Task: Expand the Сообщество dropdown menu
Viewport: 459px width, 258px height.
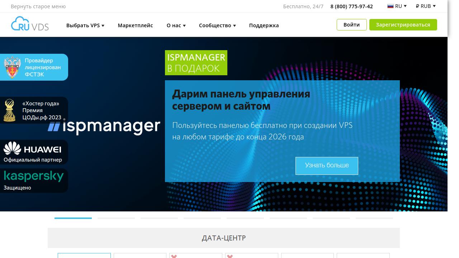Action: point(217,25)
